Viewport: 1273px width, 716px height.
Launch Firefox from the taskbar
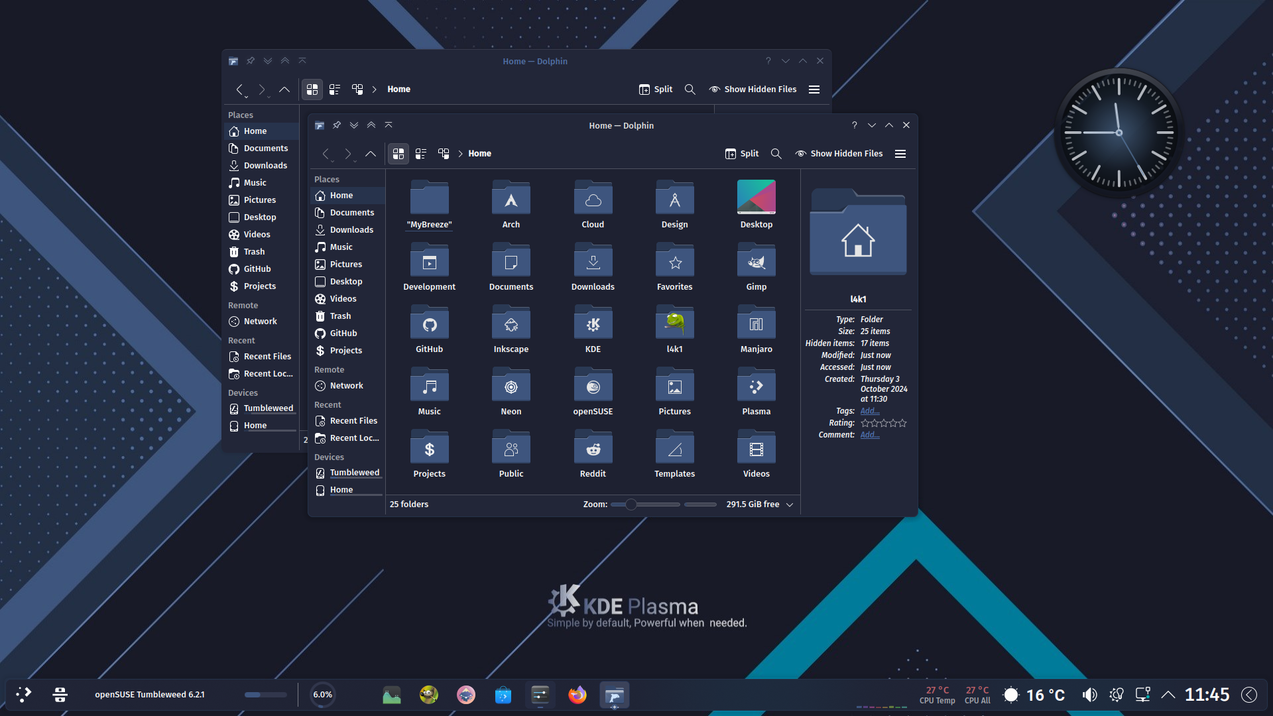(x=577, y=695)
